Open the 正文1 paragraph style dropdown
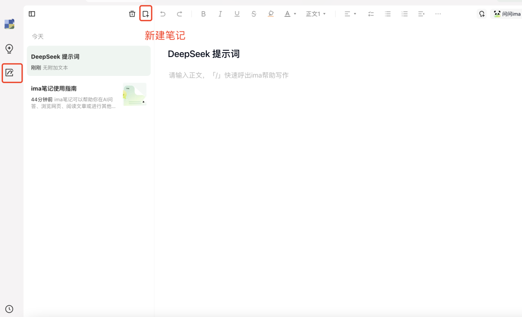This screenshot has width=522, height=317. pyautogui.click(x=316, y=14)
